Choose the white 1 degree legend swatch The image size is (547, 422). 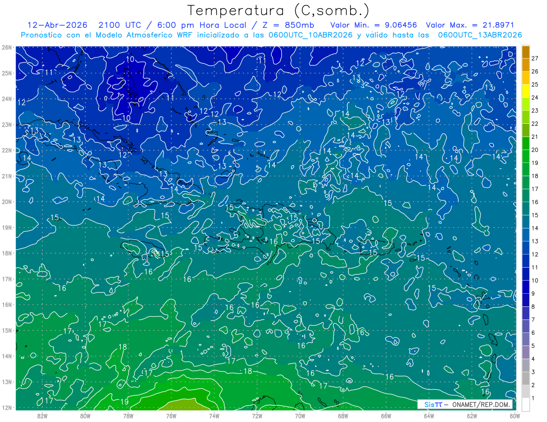coord(526,404)
